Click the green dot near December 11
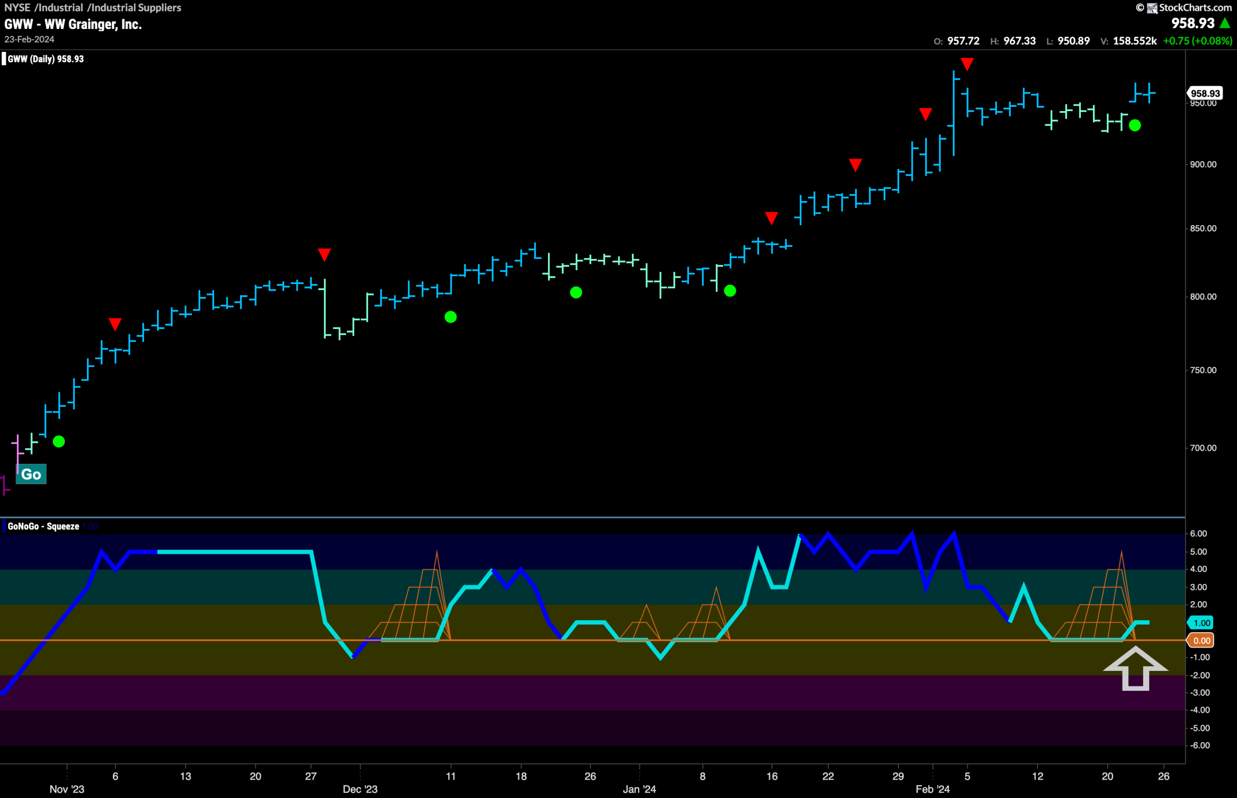Screen dimensions: 1237x798 tap(451, 317)
